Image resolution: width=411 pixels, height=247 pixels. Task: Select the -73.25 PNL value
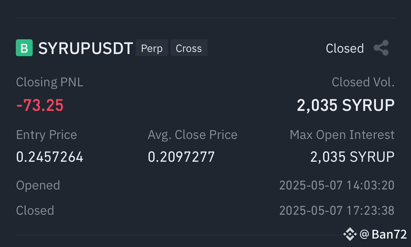click(x=40, y=105)
